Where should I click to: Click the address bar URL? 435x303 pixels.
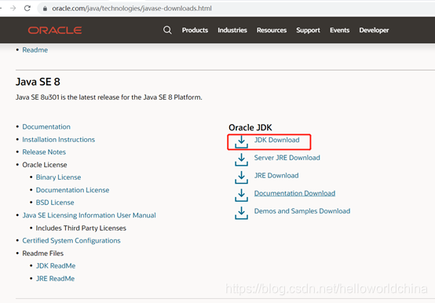coord(132,9)
